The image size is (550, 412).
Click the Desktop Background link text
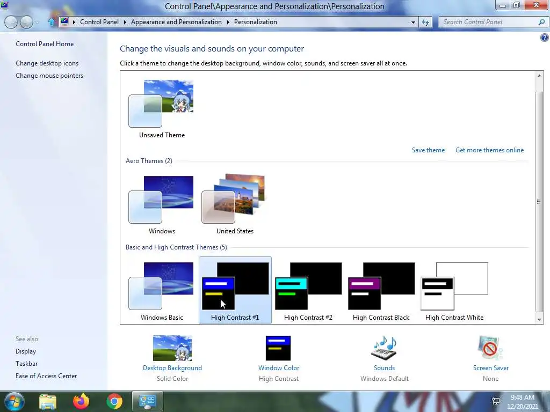(x=172, y=368)
